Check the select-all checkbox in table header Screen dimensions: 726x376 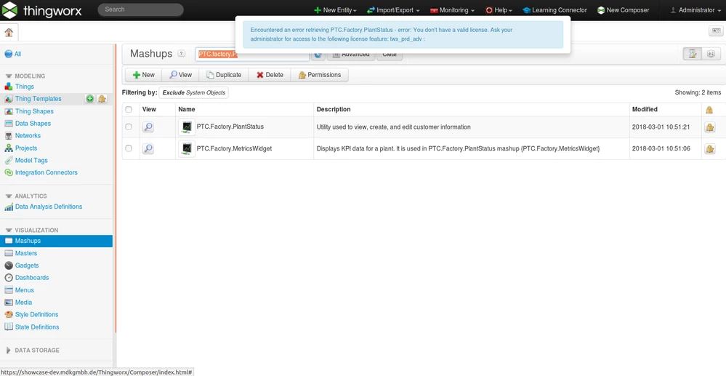point(129,110)
